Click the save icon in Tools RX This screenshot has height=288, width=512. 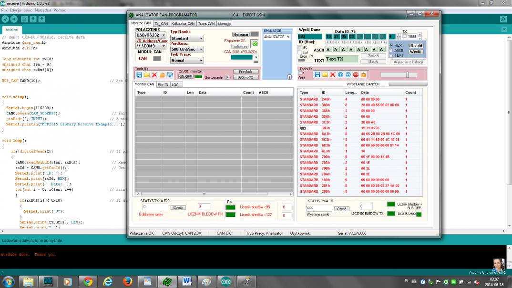pos(139,75)
